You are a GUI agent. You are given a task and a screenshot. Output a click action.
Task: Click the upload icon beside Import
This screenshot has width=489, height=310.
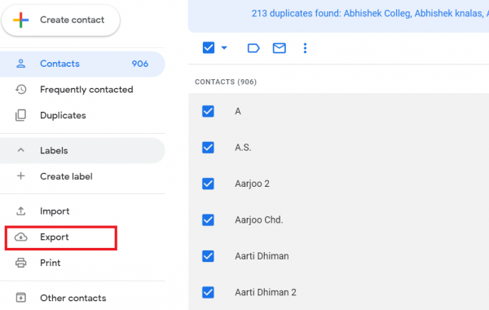pos(21,211)
